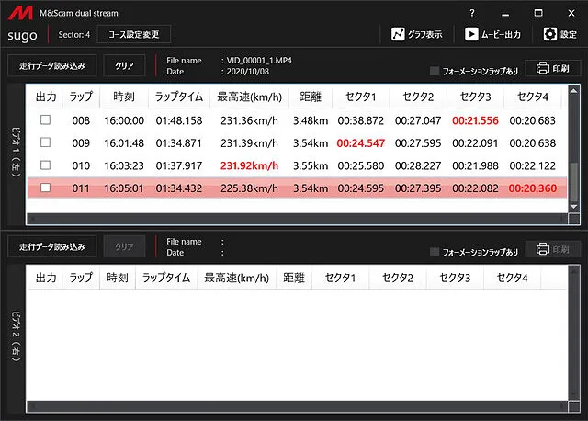Enable フォーメーションラップあり for Video 1
The width and height of the screenshot is (588, 421).
435,71
